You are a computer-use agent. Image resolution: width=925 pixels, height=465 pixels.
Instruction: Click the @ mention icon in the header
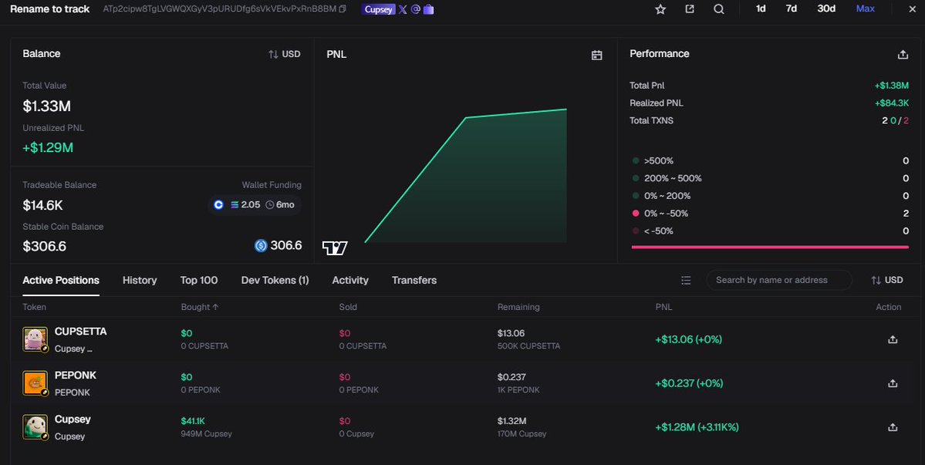[415, 9]
